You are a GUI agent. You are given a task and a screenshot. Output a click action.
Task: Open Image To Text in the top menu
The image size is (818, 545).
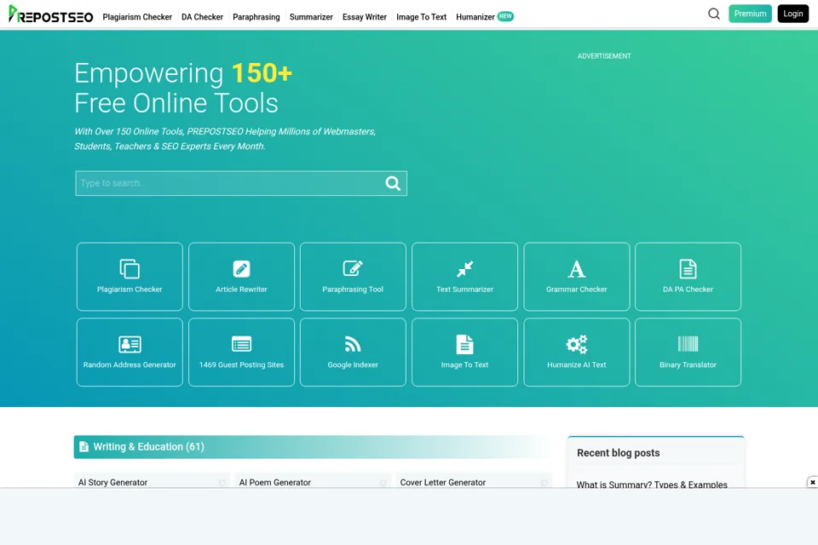421,17
